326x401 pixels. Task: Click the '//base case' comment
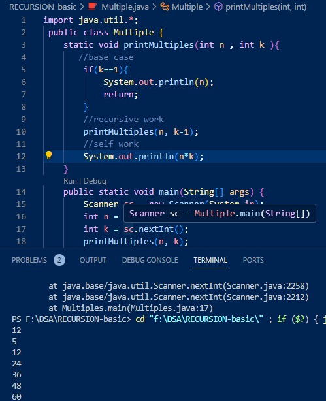point(106,57)
